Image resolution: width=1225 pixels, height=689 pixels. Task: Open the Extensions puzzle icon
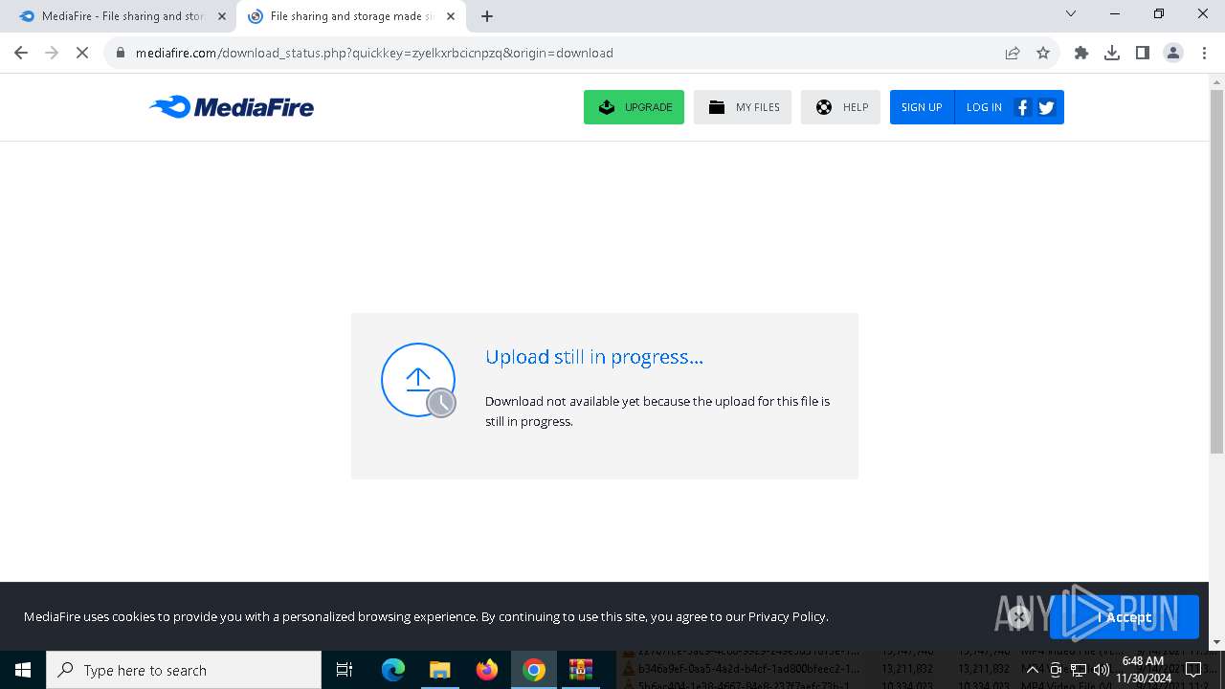click(x=1081, y=53)
